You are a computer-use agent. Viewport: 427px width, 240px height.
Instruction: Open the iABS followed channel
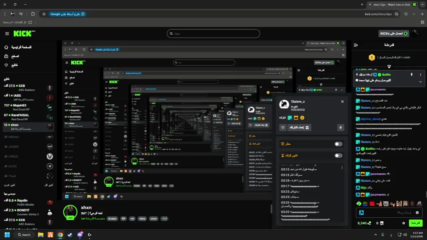coord(28,97)
